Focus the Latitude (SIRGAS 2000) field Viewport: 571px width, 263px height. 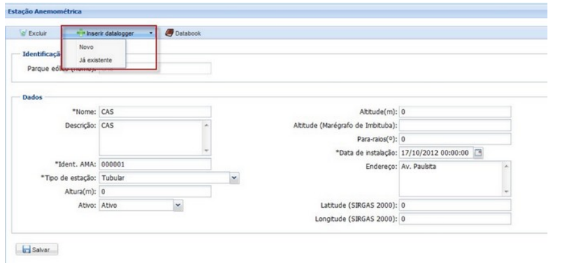click(x=455, y=205)
